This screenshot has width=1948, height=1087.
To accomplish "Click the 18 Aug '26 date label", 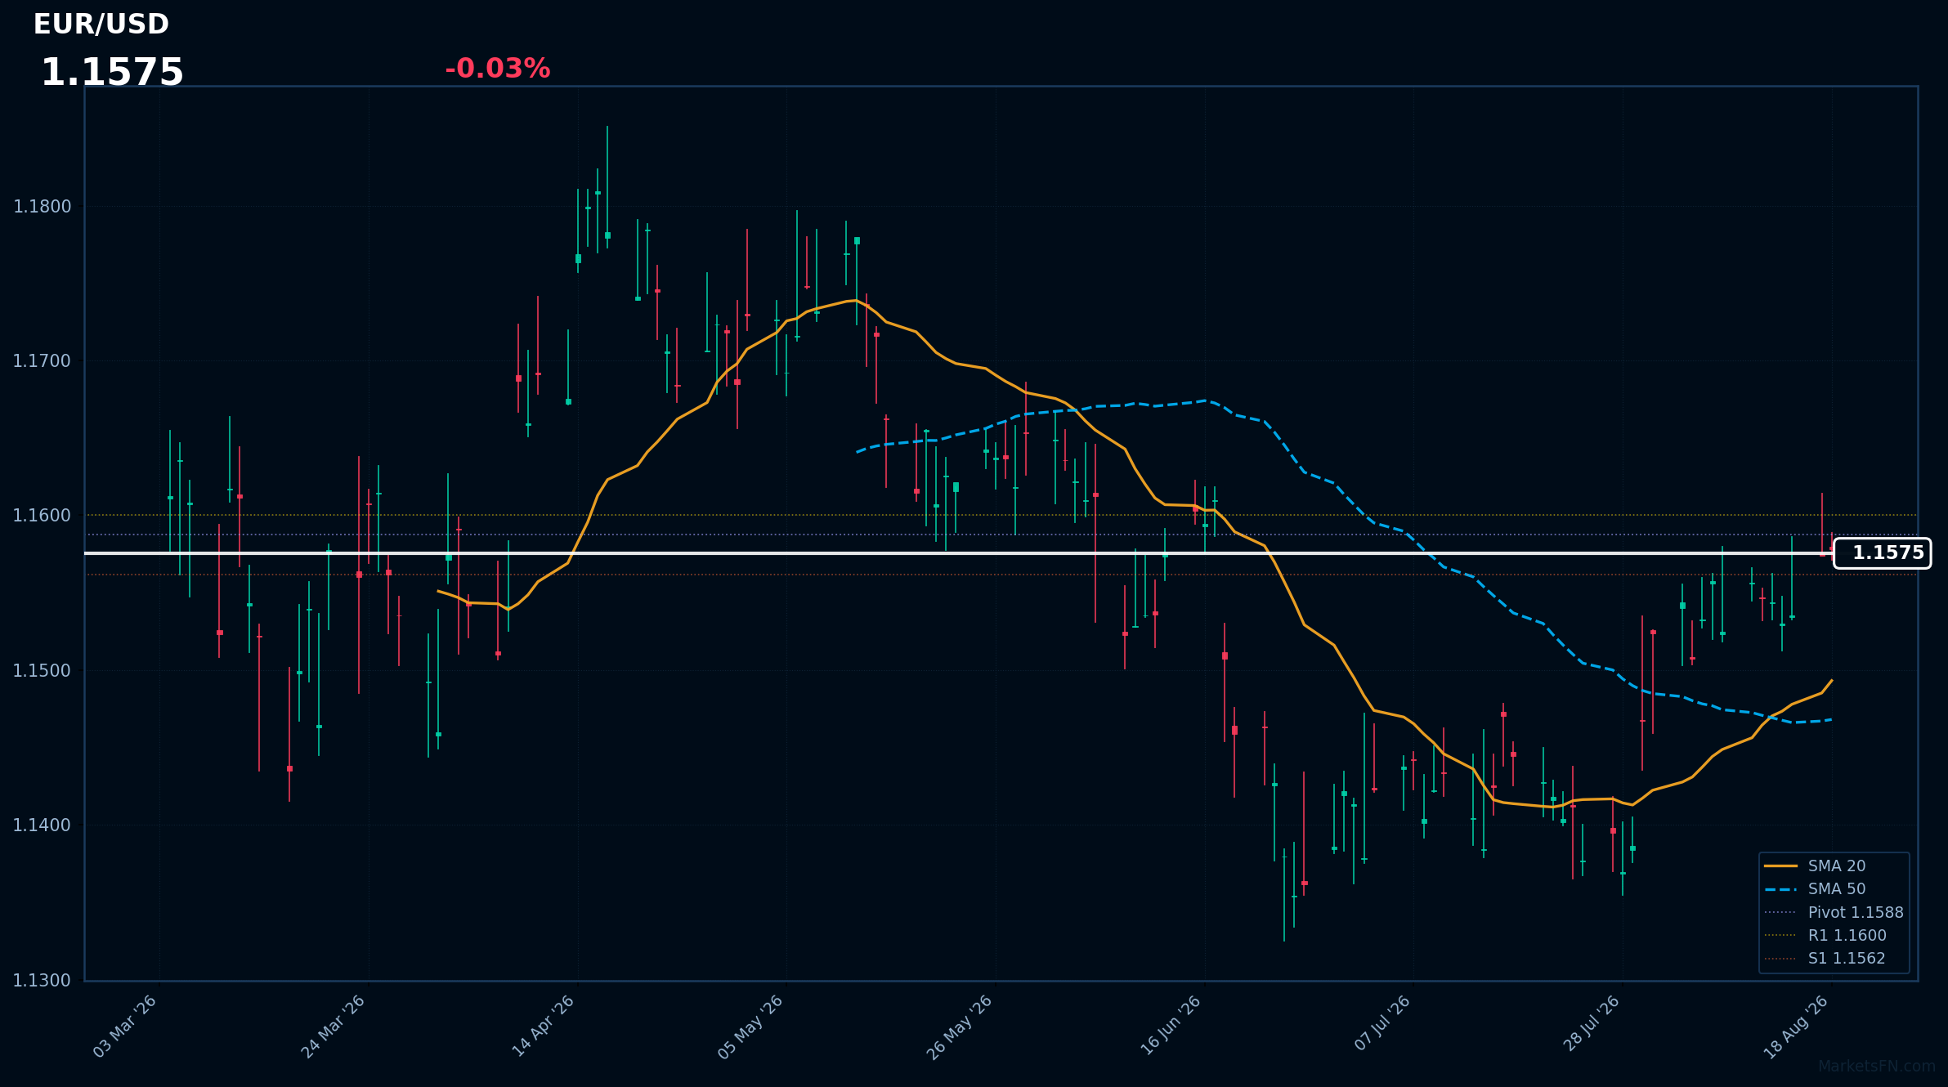I will [1796, 1027].
